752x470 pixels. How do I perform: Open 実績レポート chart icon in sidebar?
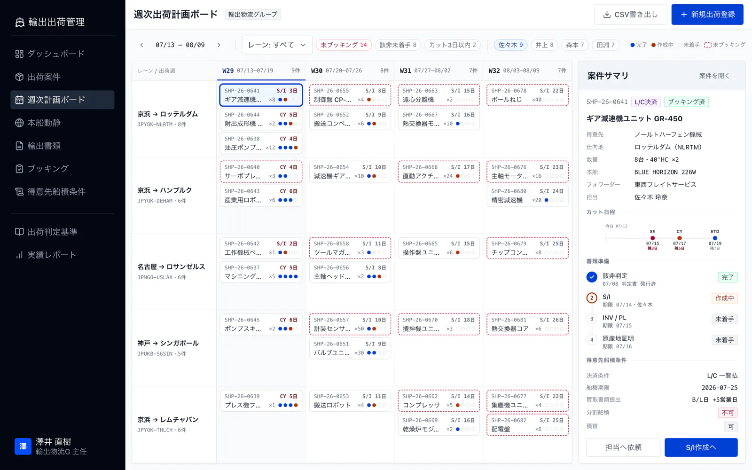coord(19,255)
